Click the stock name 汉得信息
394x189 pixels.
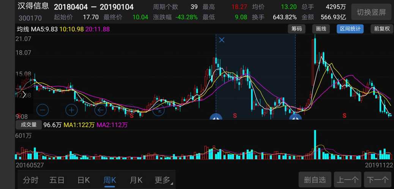tap(33, 6)
